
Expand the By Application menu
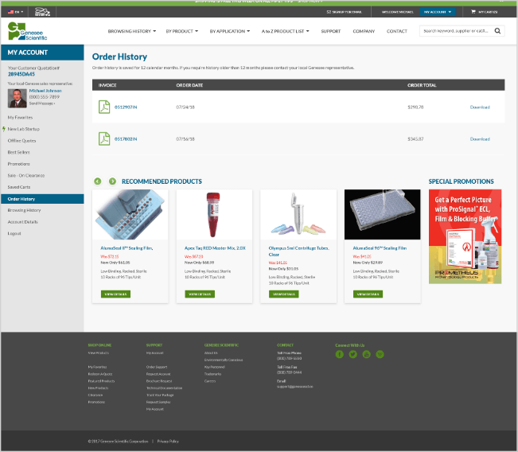[x=230, y=31]
